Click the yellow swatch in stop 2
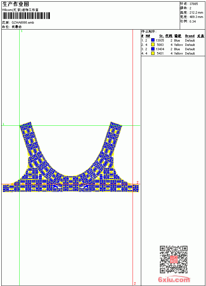This screenshot has height=286, width=206. coord(153,45)
